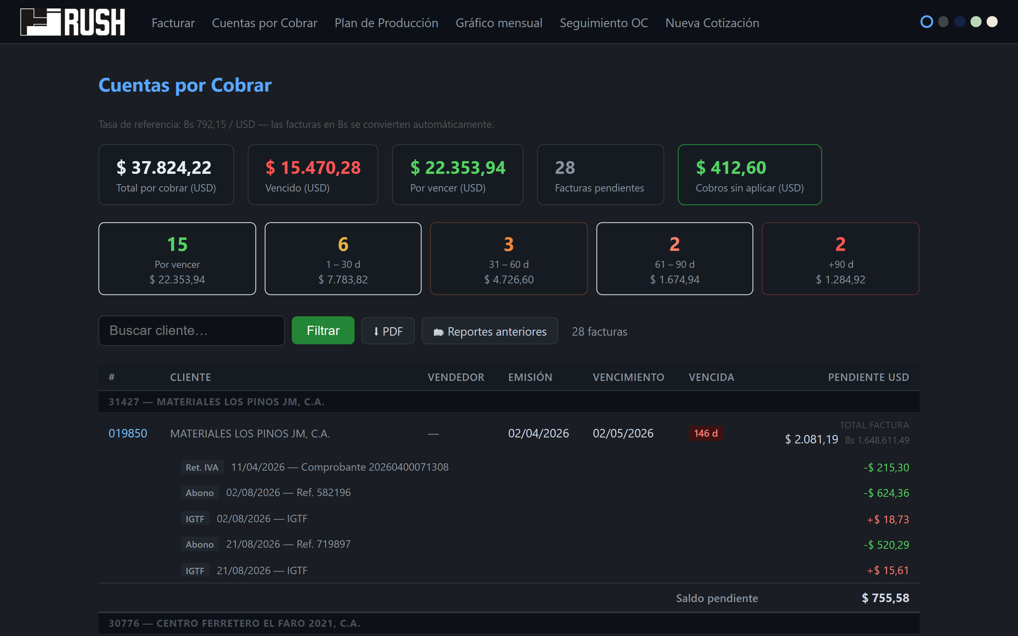1018x636 pixels.
Task: Pick the gray theme dot
Action: coord(943,22)
